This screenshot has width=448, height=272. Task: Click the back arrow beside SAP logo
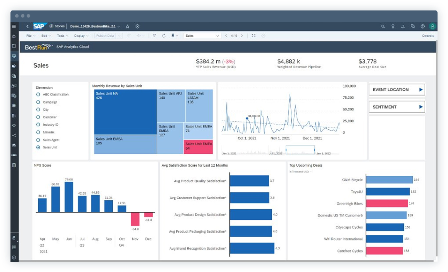28,26
